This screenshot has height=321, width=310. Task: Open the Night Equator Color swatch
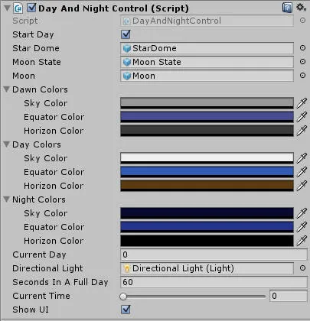207,227
